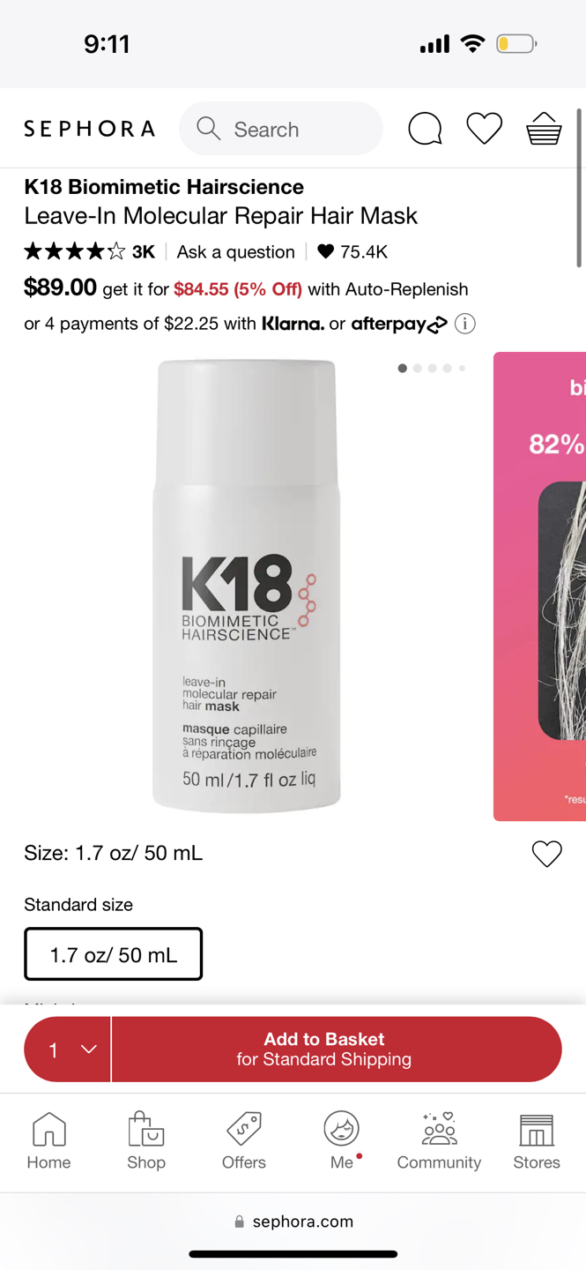Open the Community tab
586x1270 pixels.
click(439, 1140)
